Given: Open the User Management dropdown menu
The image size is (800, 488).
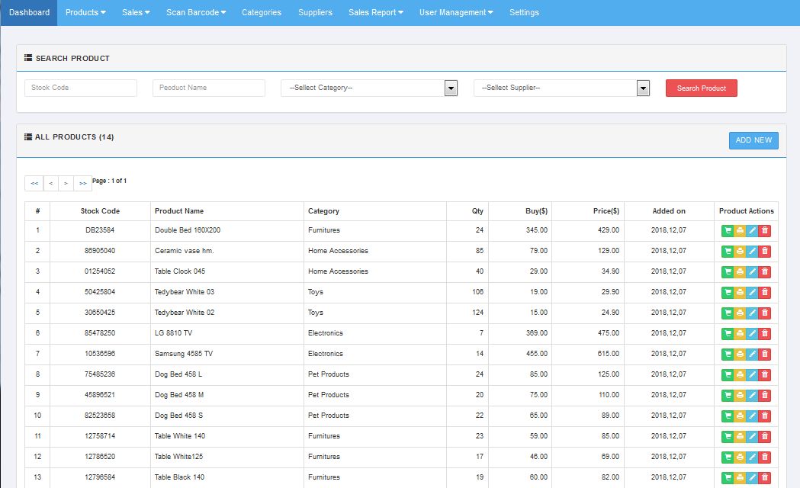Looking at the screenshot, I should (455, 12).
